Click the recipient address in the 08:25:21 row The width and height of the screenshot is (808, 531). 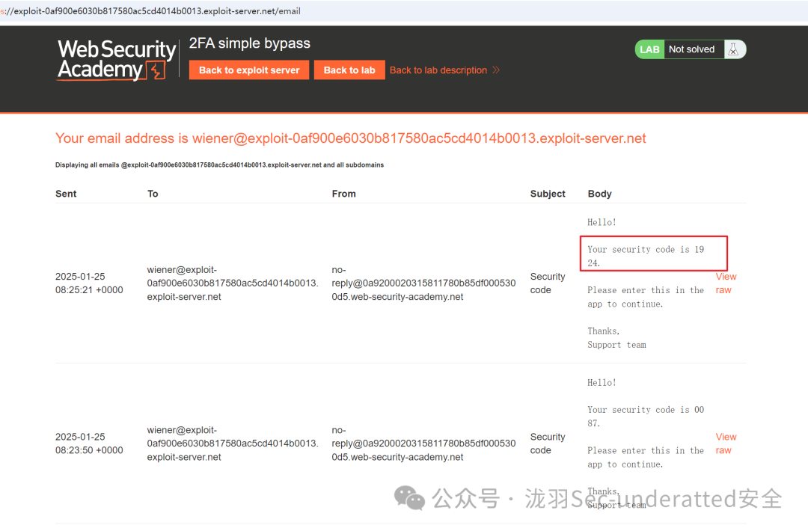[x=233, y=283]
